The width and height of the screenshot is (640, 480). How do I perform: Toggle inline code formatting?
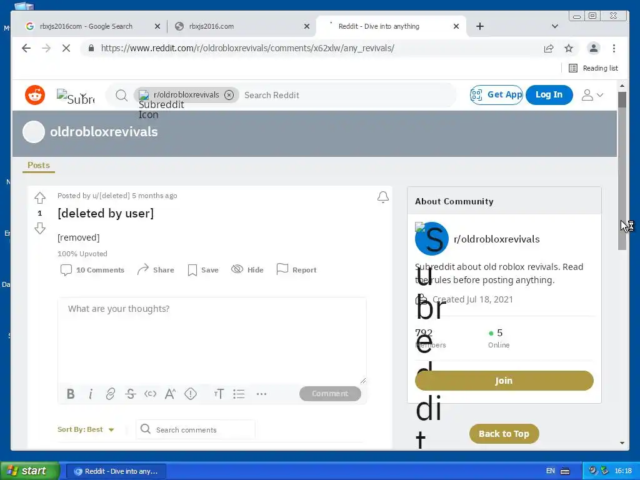pyautogui.click(x=150, y=394)
